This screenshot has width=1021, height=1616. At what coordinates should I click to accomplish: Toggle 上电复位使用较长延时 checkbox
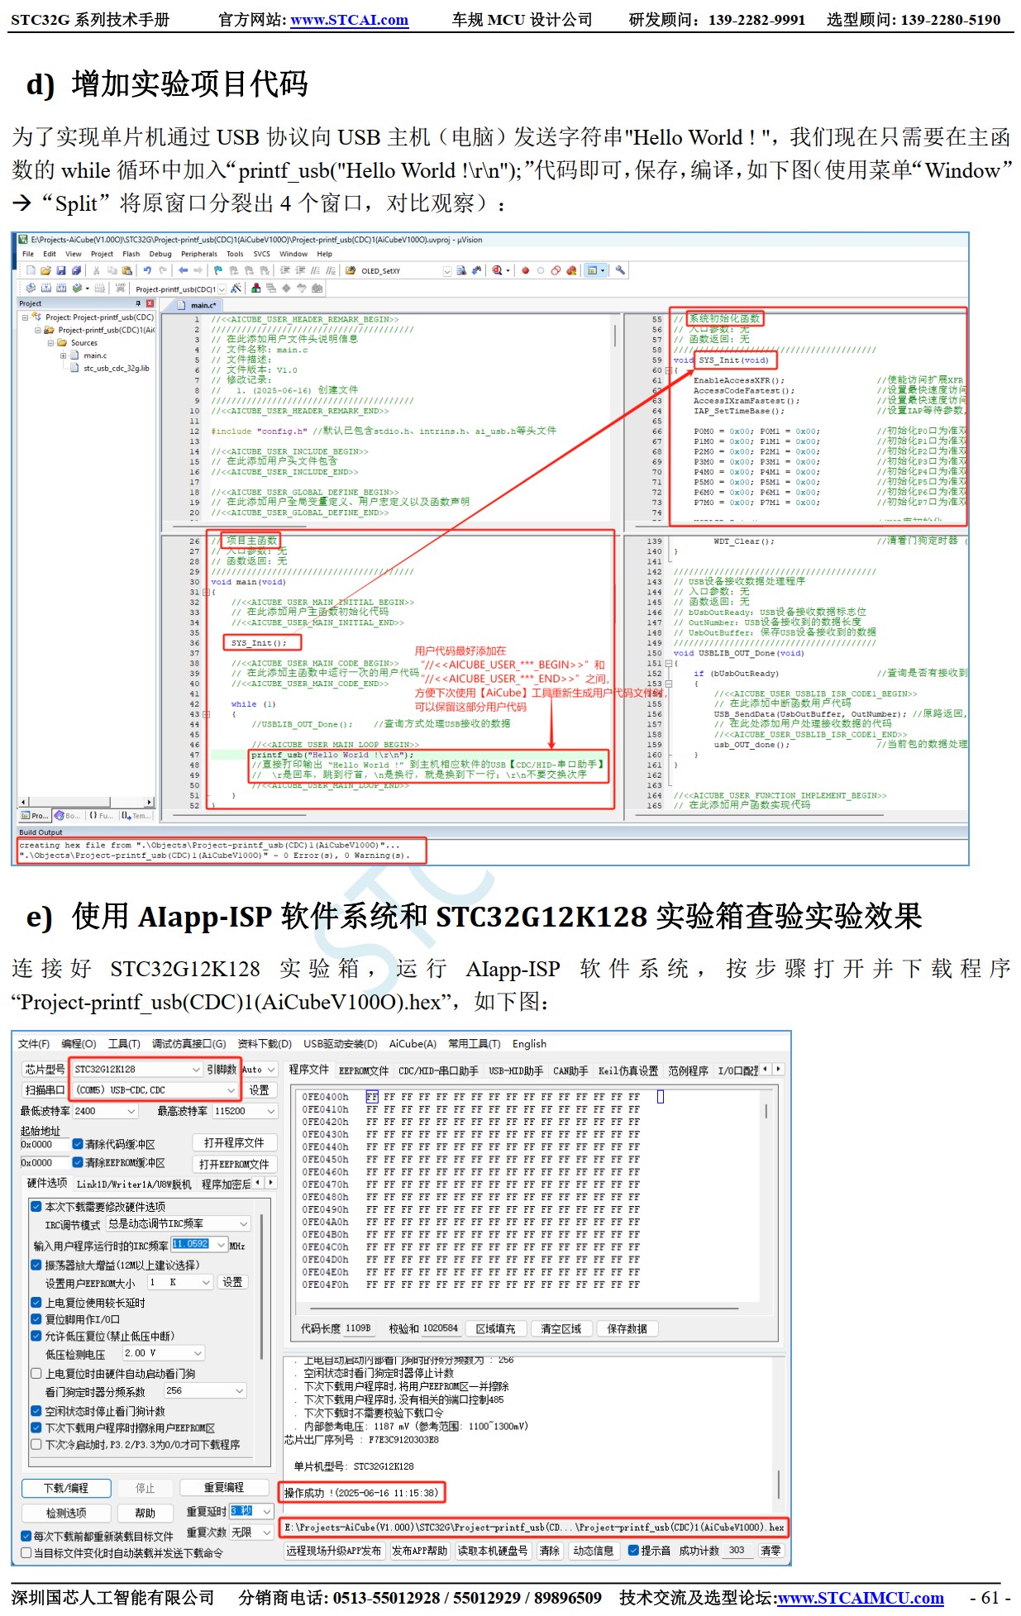[37, 1303]
